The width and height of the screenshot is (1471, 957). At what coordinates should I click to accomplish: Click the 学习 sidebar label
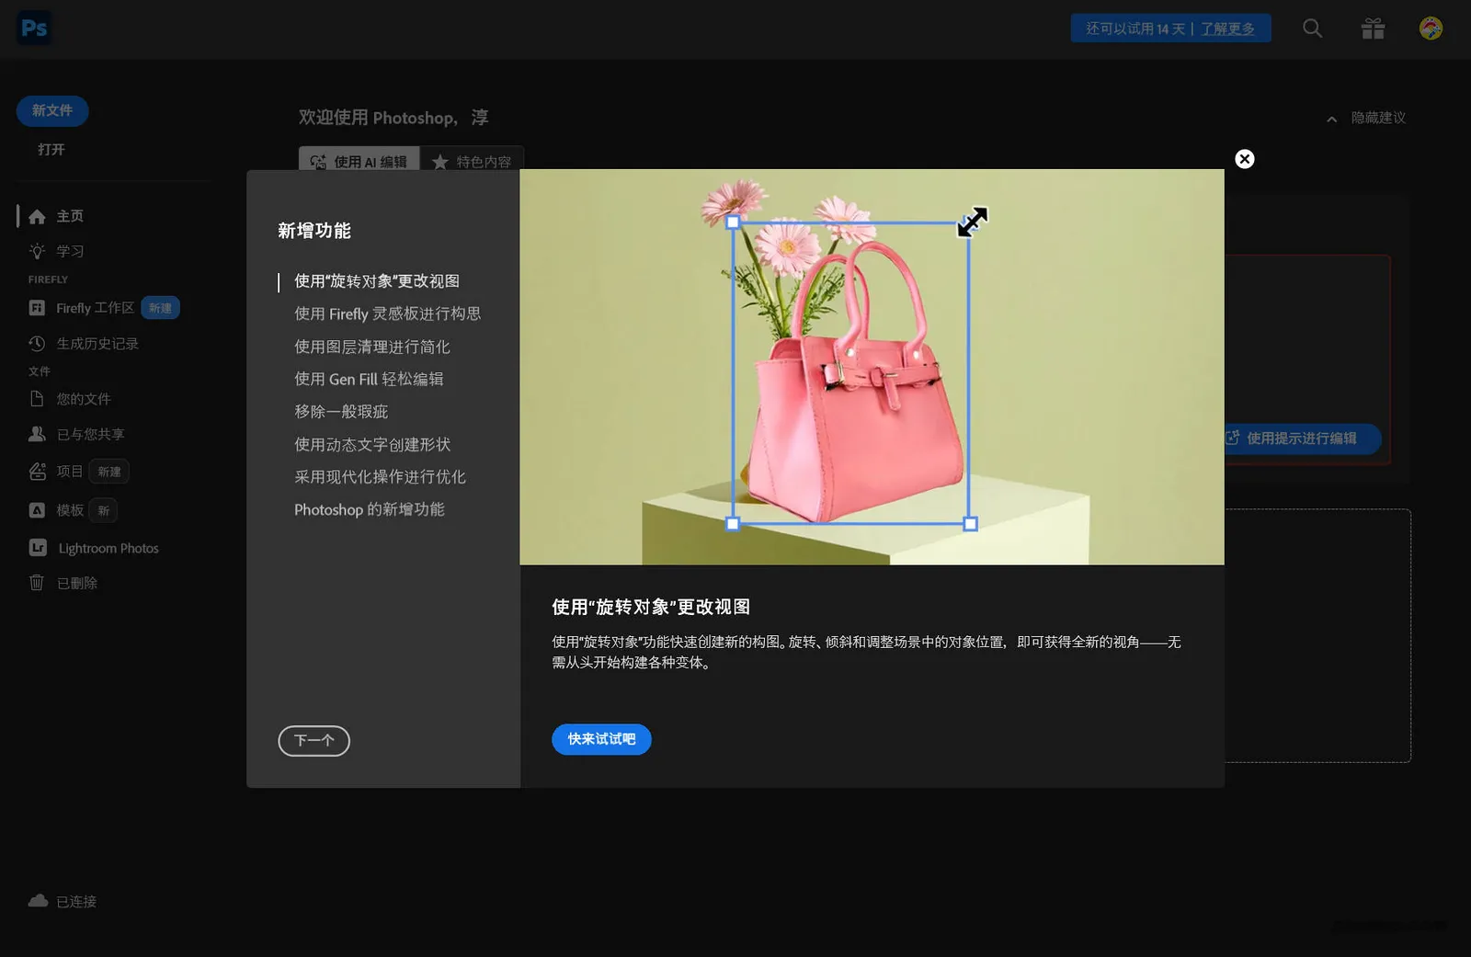coord(70,251)
